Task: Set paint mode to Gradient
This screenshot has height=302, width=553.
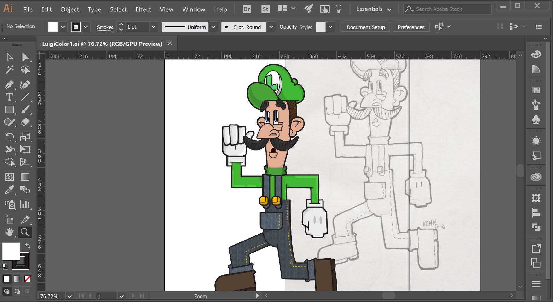Action: click(17, 279)
